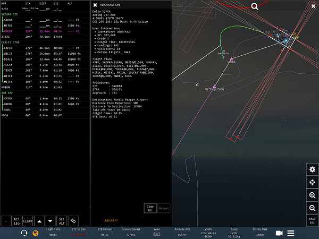Click the VNAV status readout
The image size is (319, 239).
(x=208, y=233)
